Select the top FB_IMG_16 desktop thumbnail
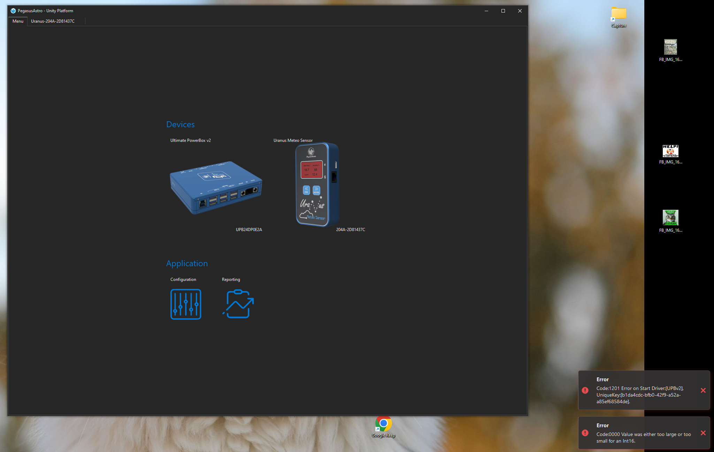Viewport: 714px width, 452px height. 670,50
